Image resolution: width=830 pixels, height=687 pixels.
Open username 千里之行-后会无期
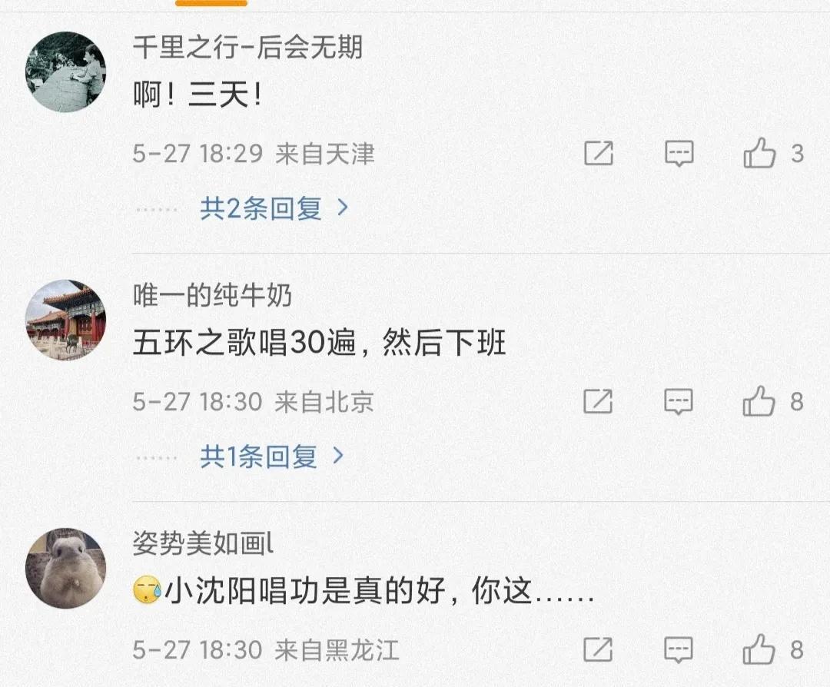click(247, 47)
